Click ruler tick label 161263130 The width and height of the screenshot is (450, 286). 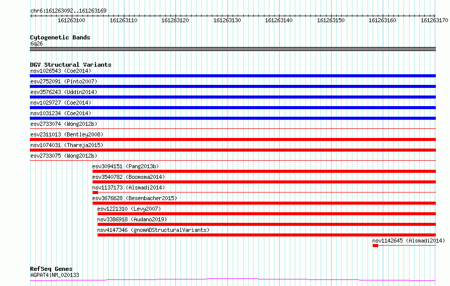227,20
